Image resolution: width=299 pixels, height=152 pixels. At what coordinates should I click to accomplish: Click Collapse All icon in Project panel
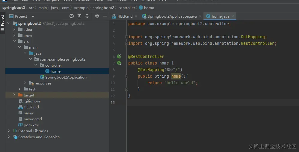click(x=87, y=16)
